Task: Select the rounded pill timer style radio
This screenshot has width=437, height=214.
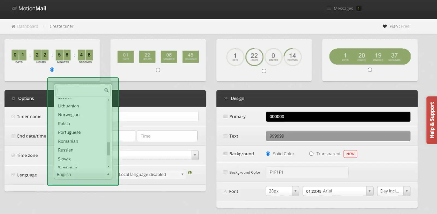Action: [x=370, y=70]
